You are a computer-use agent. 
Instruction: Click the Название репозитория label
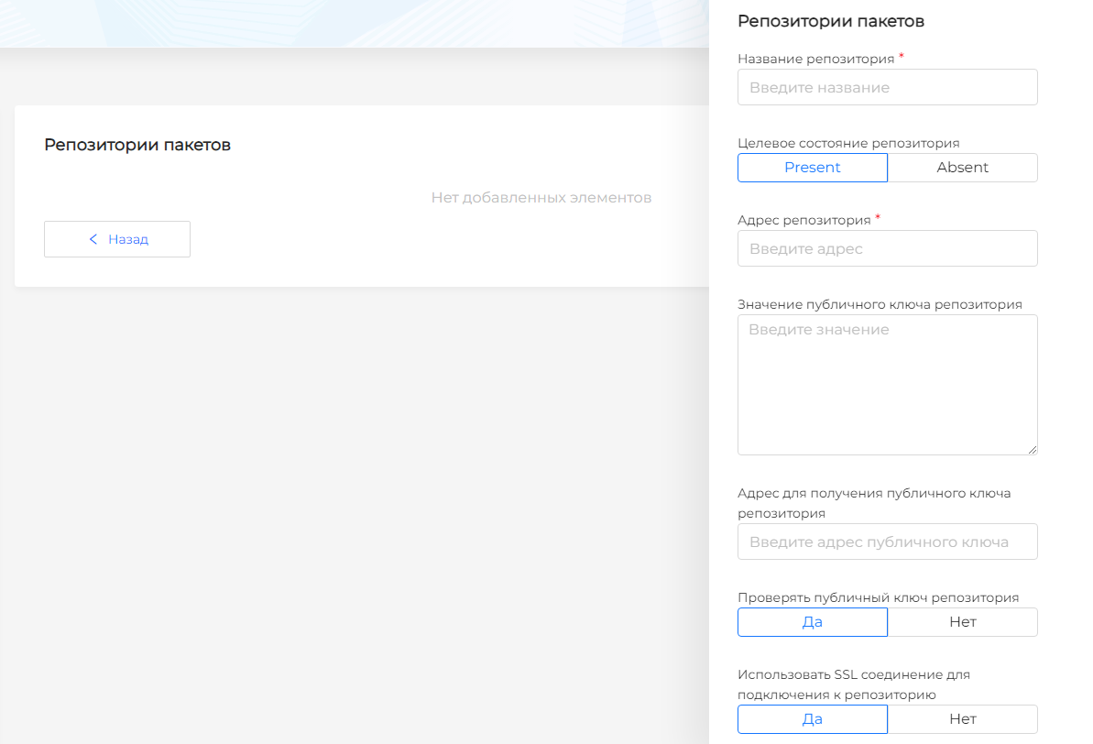[x=815, y=59]
